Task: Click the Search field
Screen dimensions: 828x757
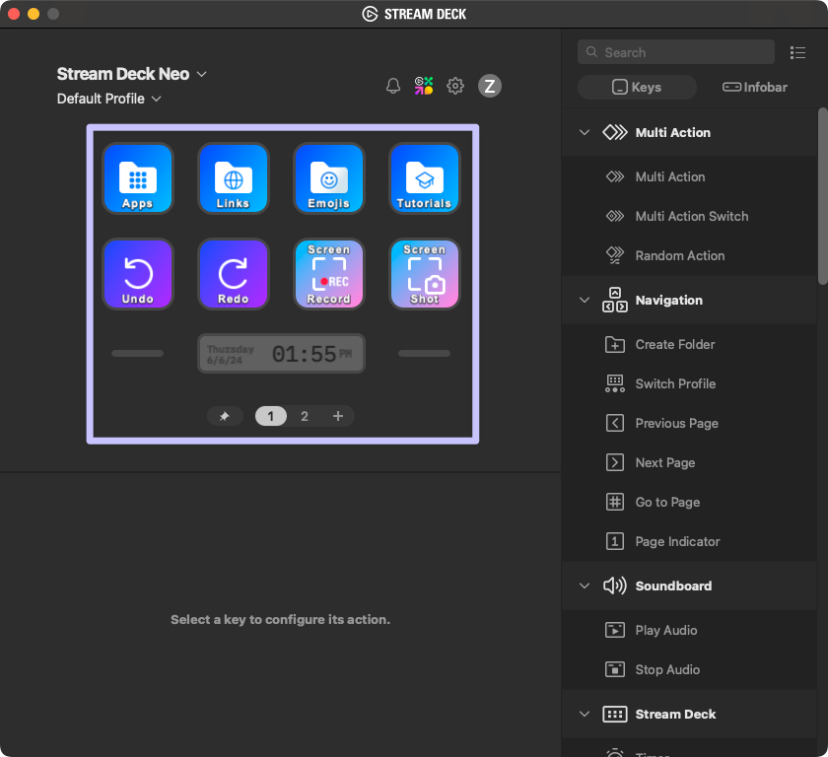Action: [675, 51]
